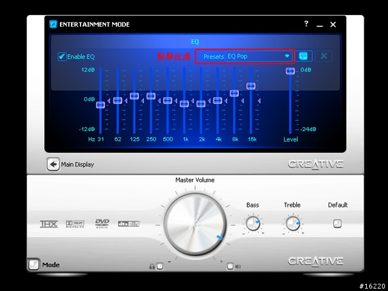
Task: Click the Level slider handle
Action: (290, 71)
